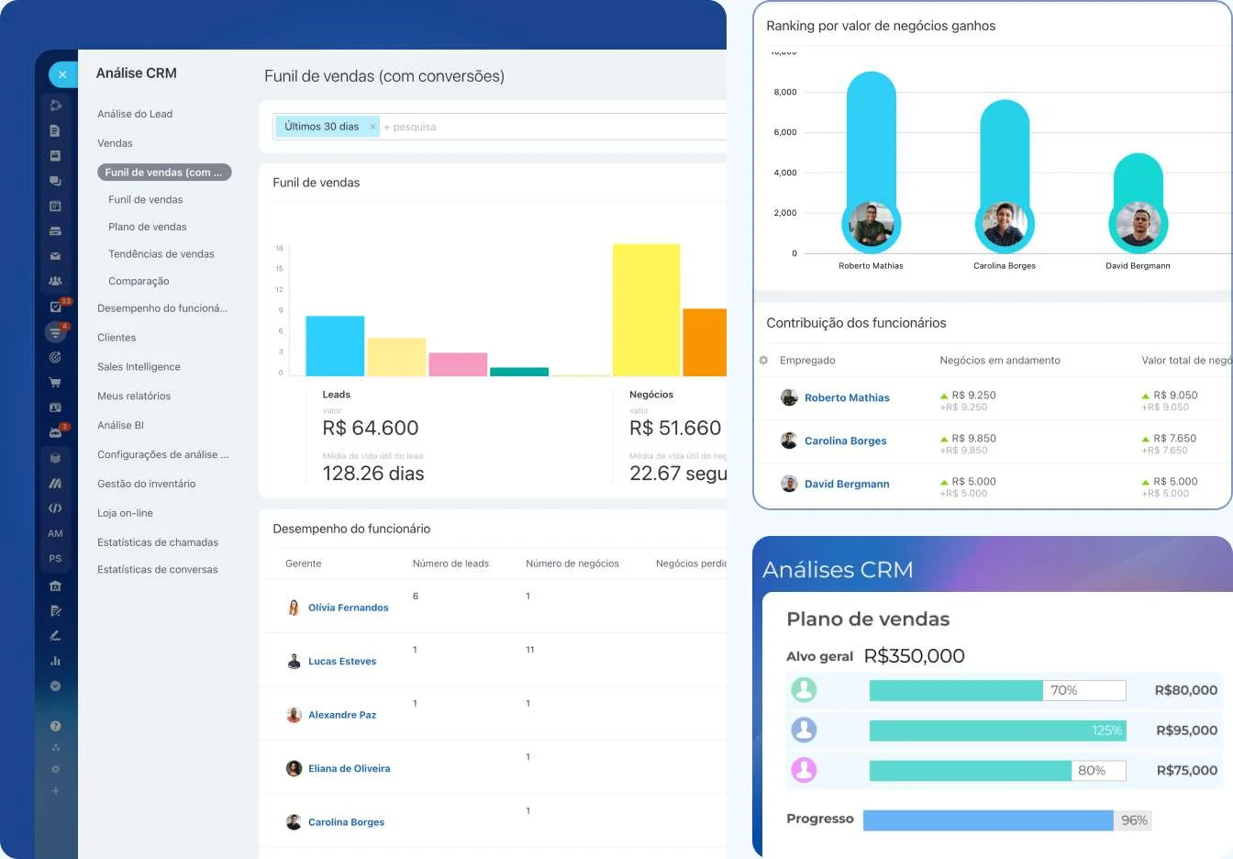Select the CRM funnel icon with badge
The width and height of the screenshot is (1233, 859).
55,332
